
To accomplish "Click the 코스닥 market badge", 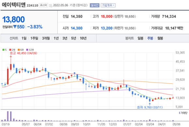I will (x=43, y=5).
